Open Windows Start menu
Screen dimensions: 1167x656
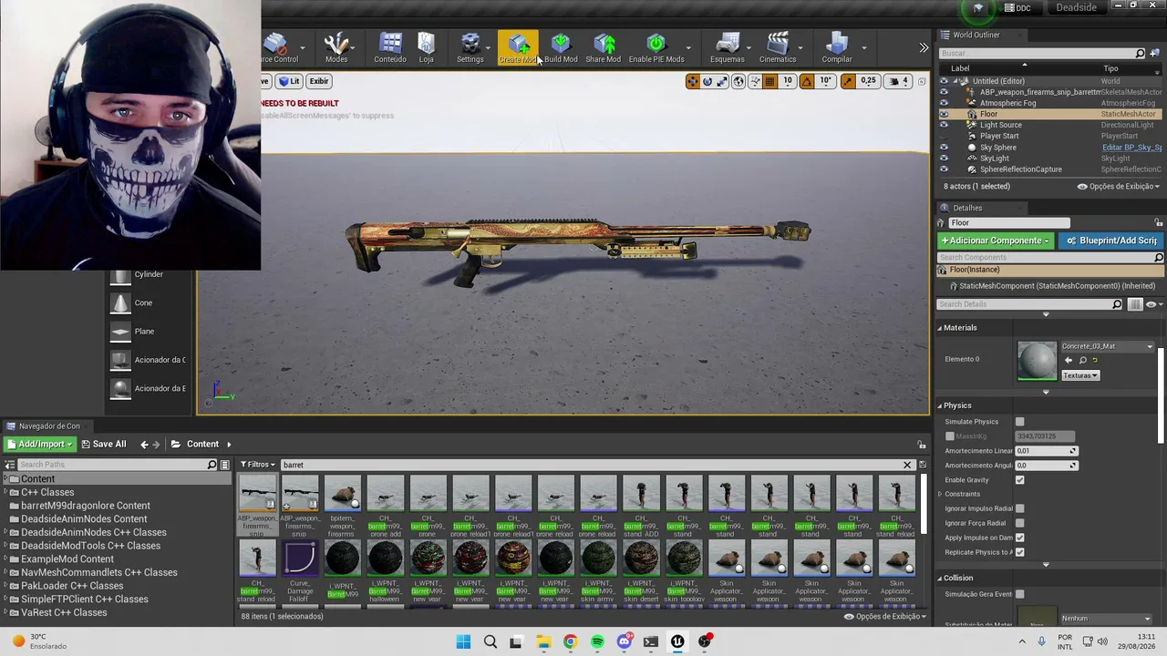(x=463, y=641)
